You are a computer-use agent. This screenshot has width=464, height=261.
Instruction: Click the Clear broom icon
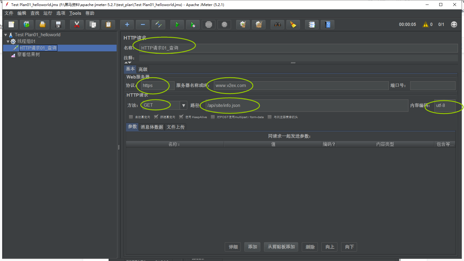click(243, 24)
